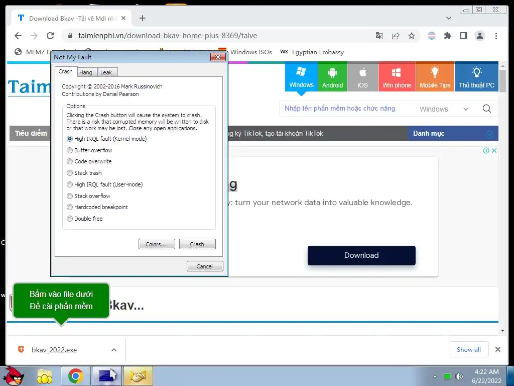Viewport: 514px width, 386px height.
Task: Click the magnifier search icon
Action: click(487, 109)
